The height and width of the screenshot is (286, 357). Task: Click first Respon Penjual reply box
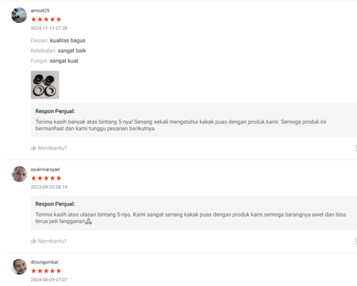(194, 120)
